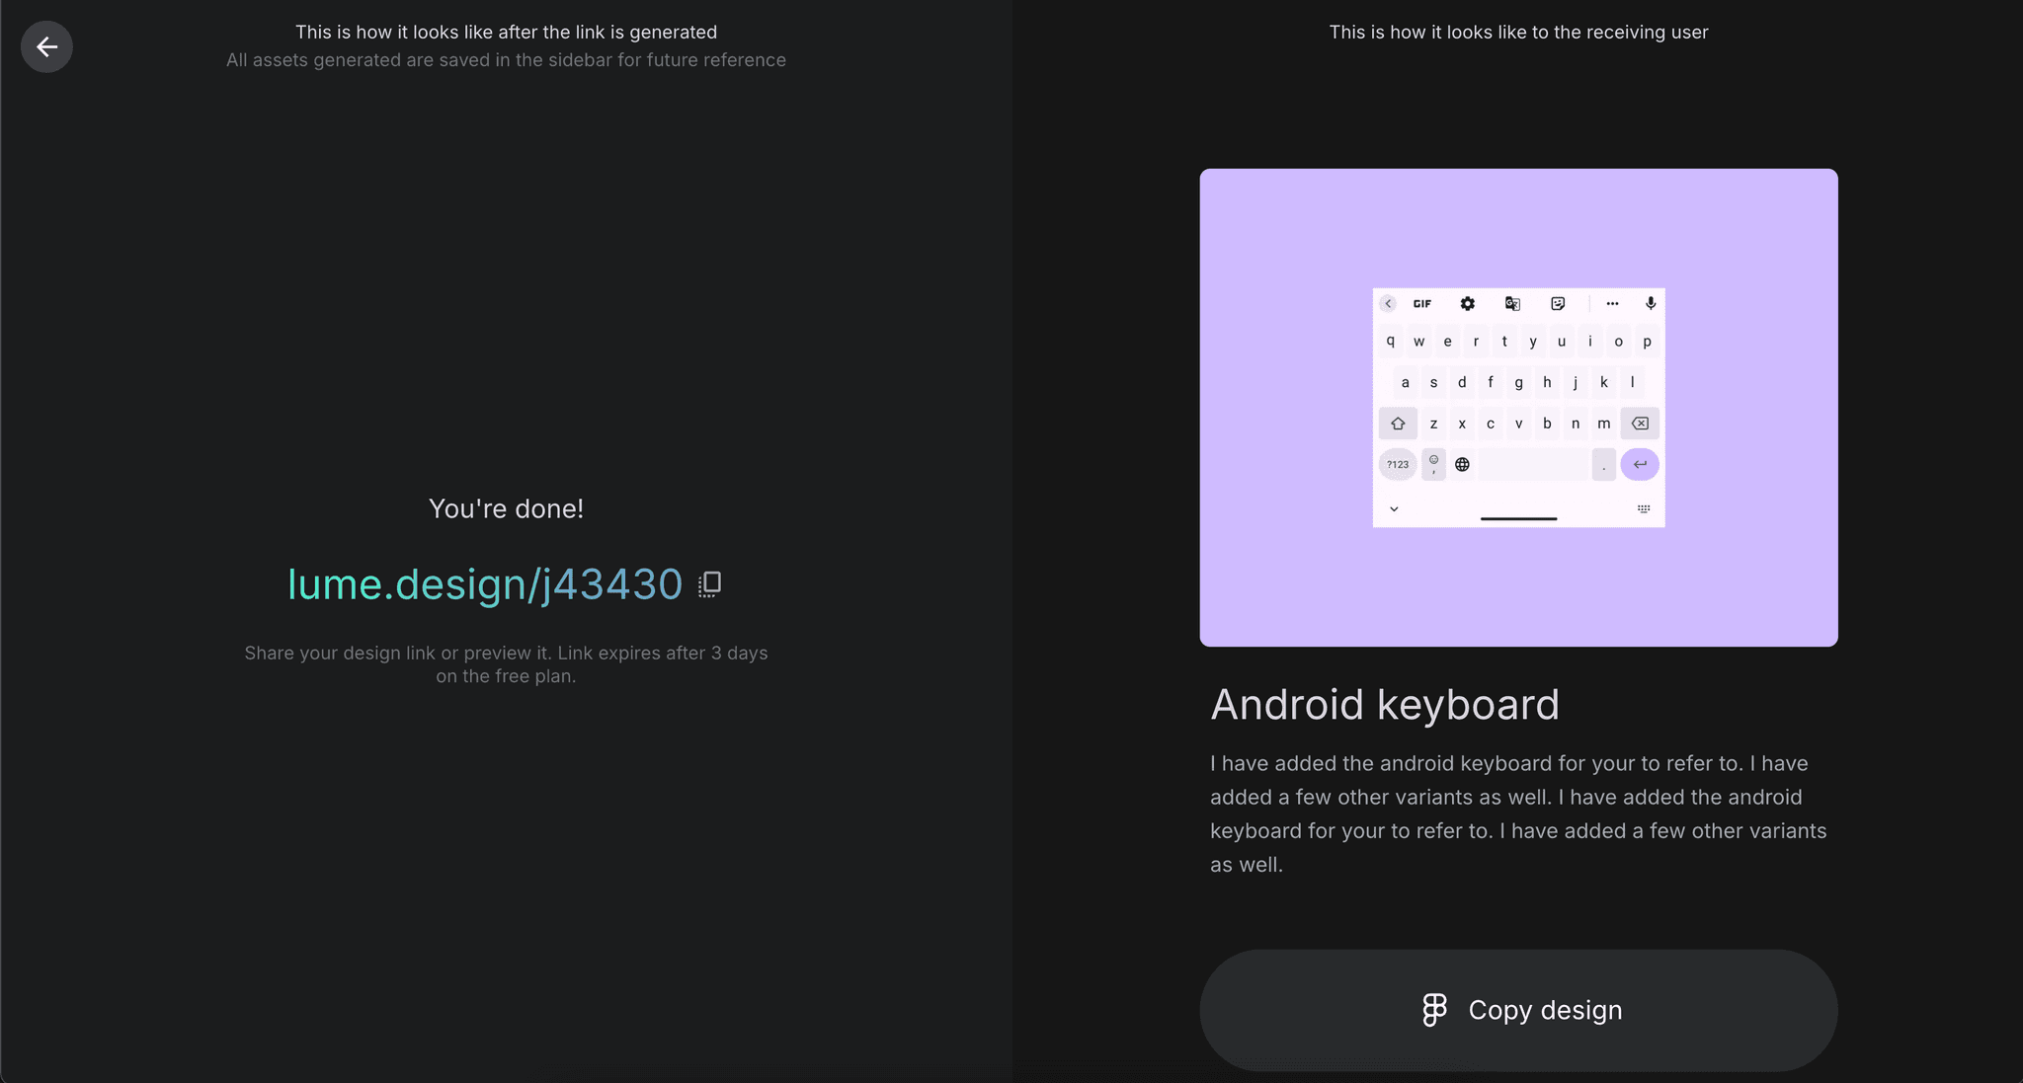Viewport: 2023px width, 1083px height.
Task: Tap the backspace key on the keyboard
Action: tap(1640, 424)
